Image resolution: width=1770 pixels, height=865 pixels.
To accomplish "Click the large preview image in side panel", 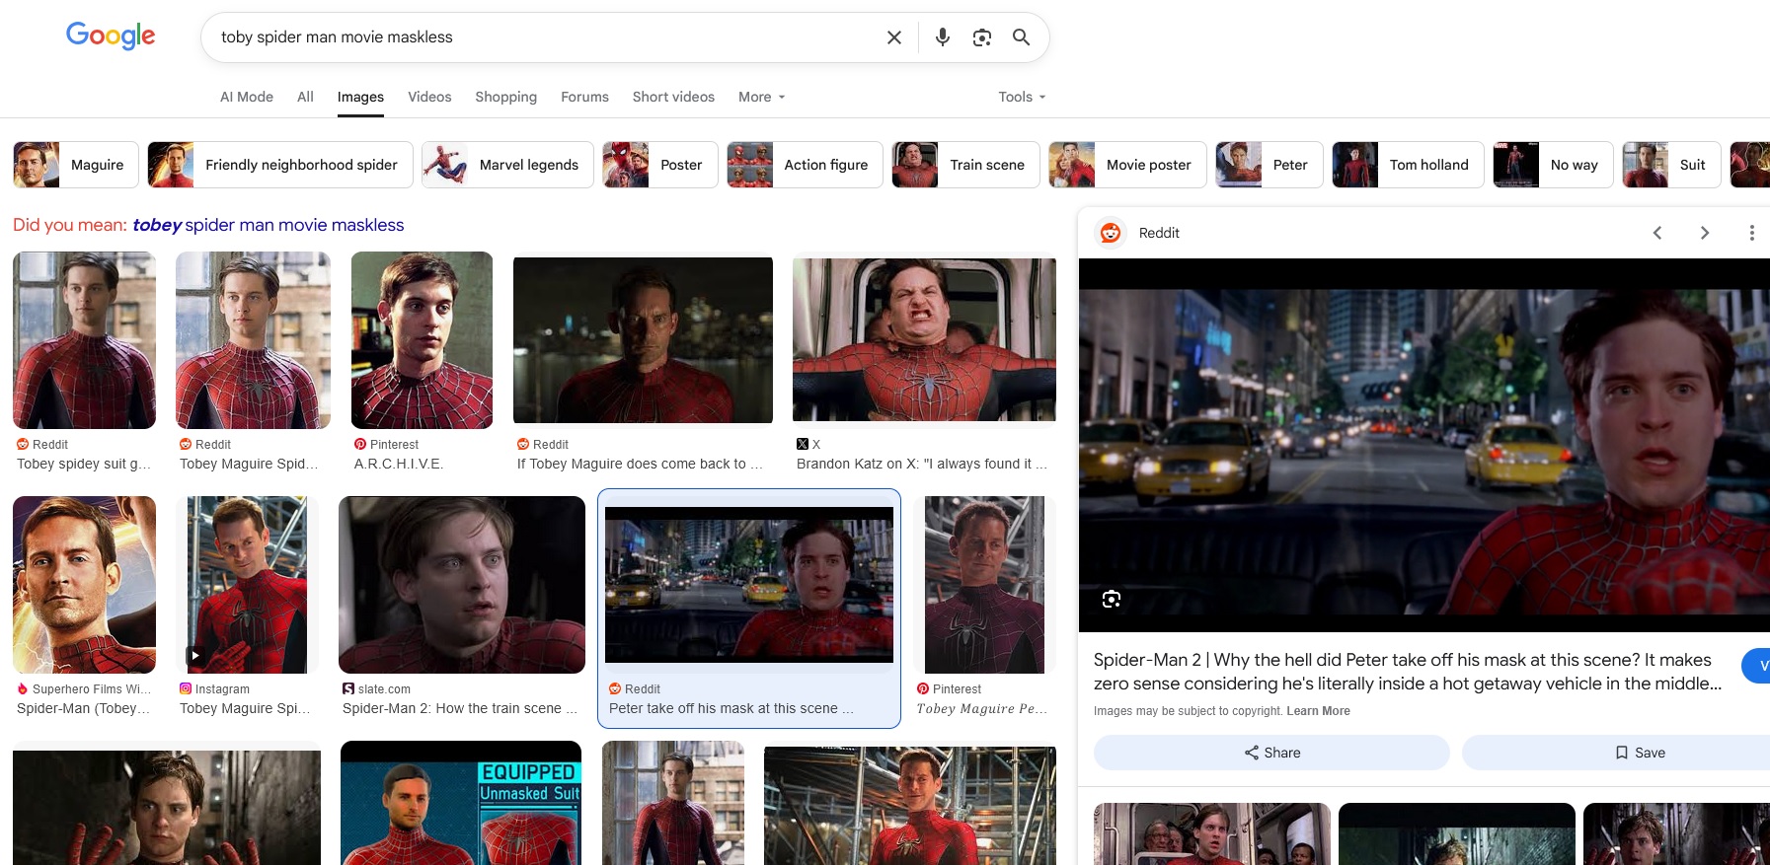I will coord(1424,445).
